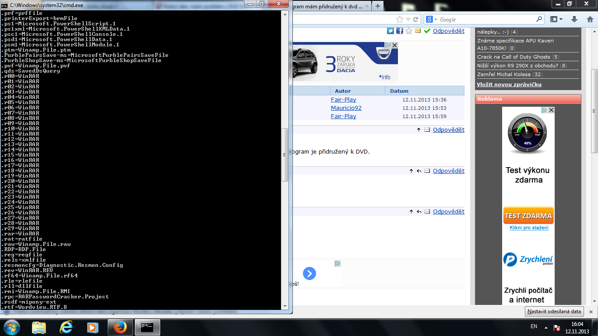Click the left arrow icon in the second reply bar
Image resolution: width=598 pixels, height=336 pixels.
coord(419,171)
